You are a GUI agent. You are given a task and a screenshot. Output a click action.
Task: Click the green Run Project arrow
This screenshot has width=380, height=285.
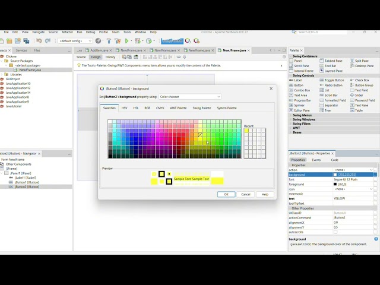tap(126, 41)
